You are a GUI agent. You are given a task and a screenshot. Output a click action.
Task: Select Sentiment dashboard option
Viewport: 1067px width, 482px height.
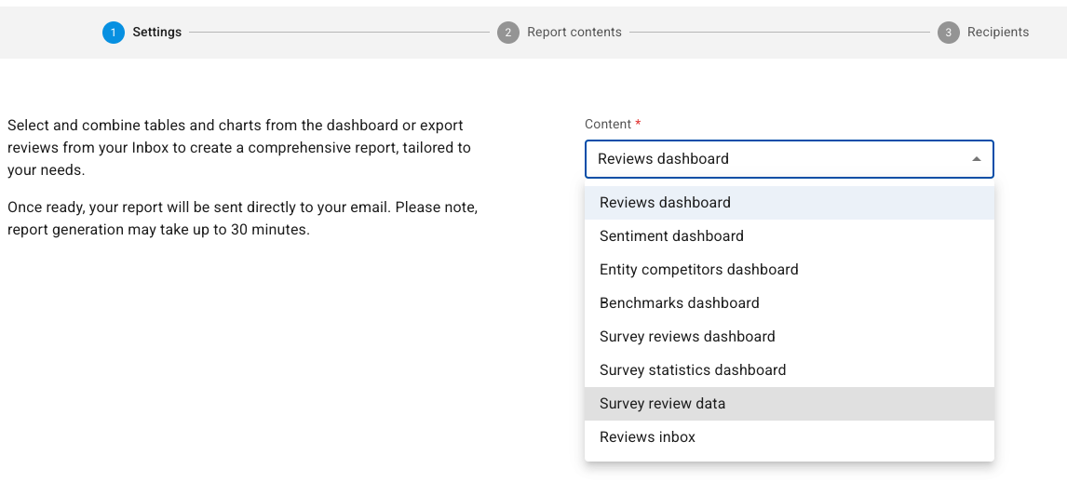coord(790,236)
